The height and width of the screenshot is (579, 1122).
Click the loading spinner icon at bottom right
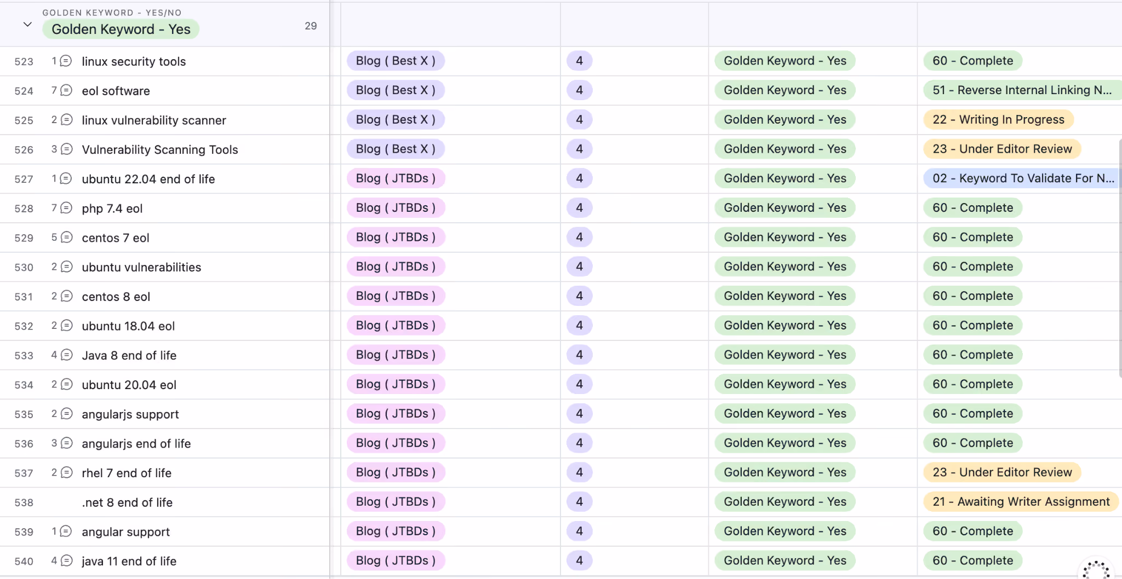(x=1096, y=570)
